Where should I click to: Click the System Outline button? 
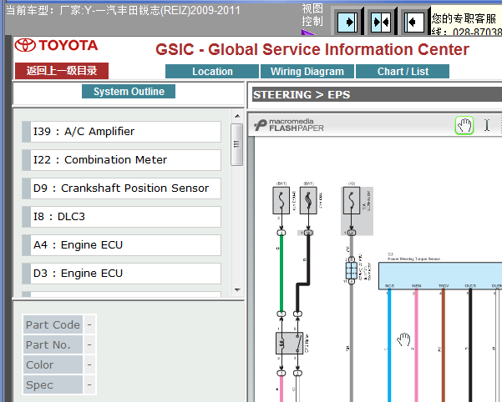pos(129,92)
